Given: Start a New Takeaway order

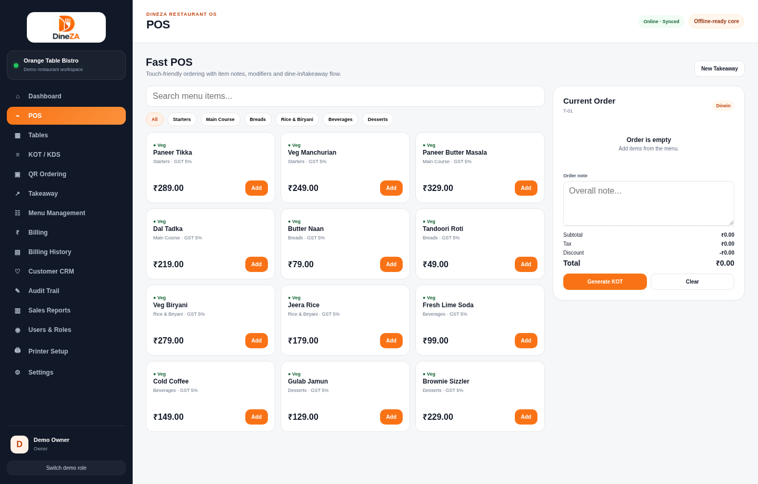Looking at the screenshot, I should tap(720, 69).
